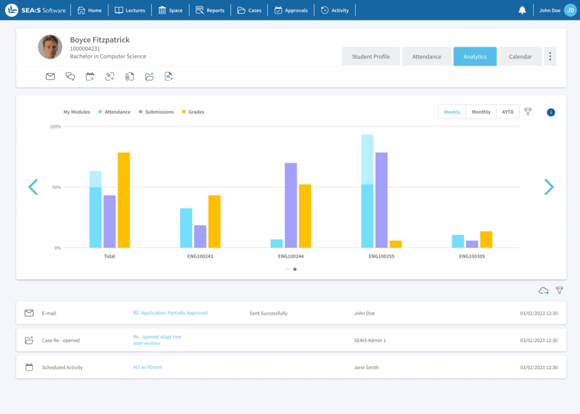
Task: Click the compose email icon
Action: tap(50, 77)
